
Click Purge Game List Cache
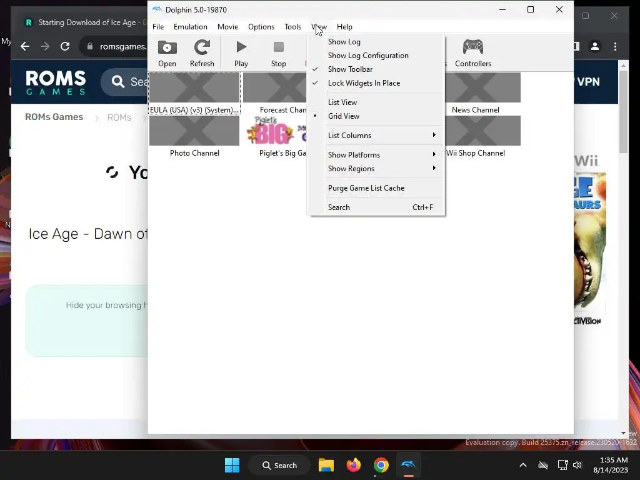(x=376, y=188)
